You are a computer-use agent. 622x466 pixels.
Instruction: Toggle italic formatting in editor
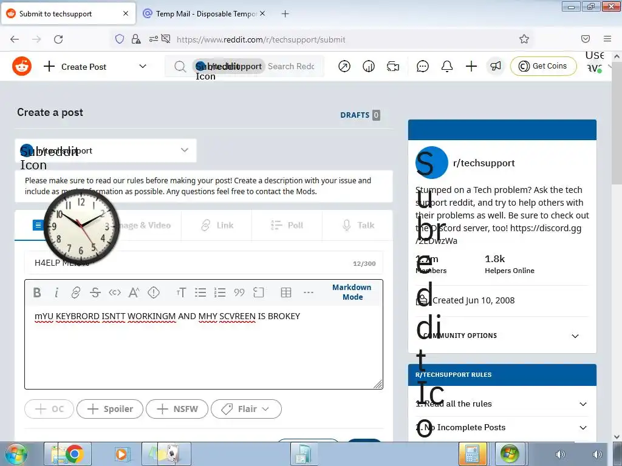pos(56,292)
